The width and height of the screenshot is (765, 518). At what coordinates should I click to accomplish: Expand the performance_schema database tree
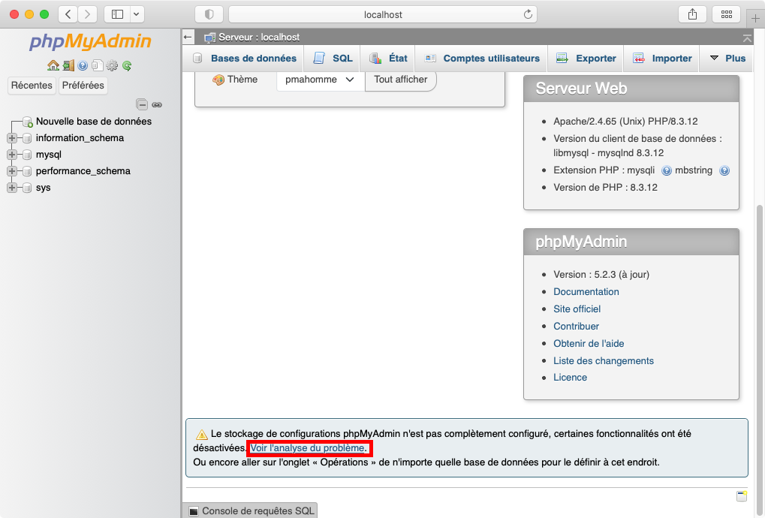(12, 171)
